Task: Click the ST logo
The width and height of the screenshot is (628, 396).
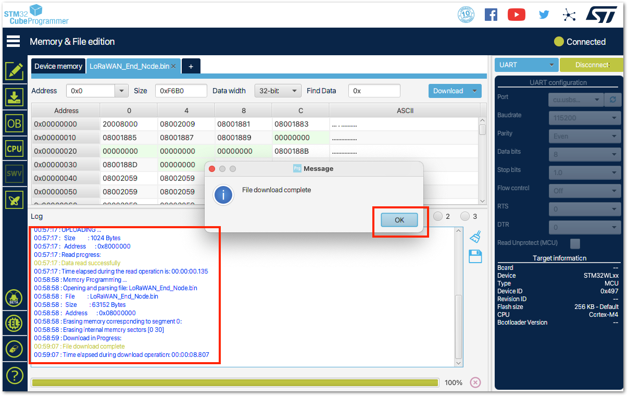Action: pyautogui.click(x=601, y=14)
